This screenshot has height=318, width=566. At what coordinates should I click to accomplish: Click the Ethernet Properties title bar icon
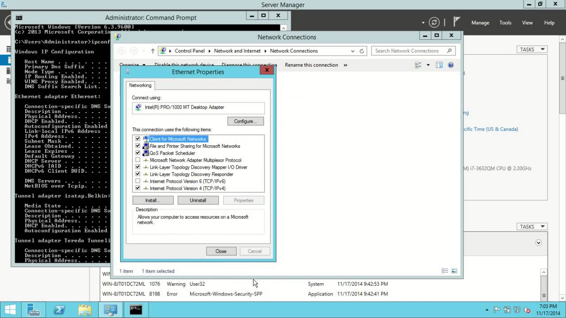[x=128, y=72]
